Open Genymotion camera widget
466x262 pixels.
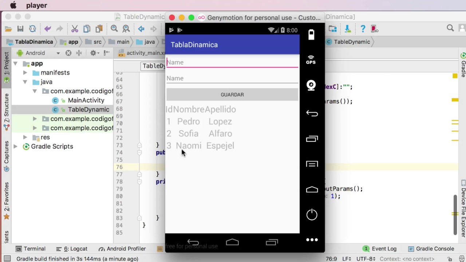point(311,85)
